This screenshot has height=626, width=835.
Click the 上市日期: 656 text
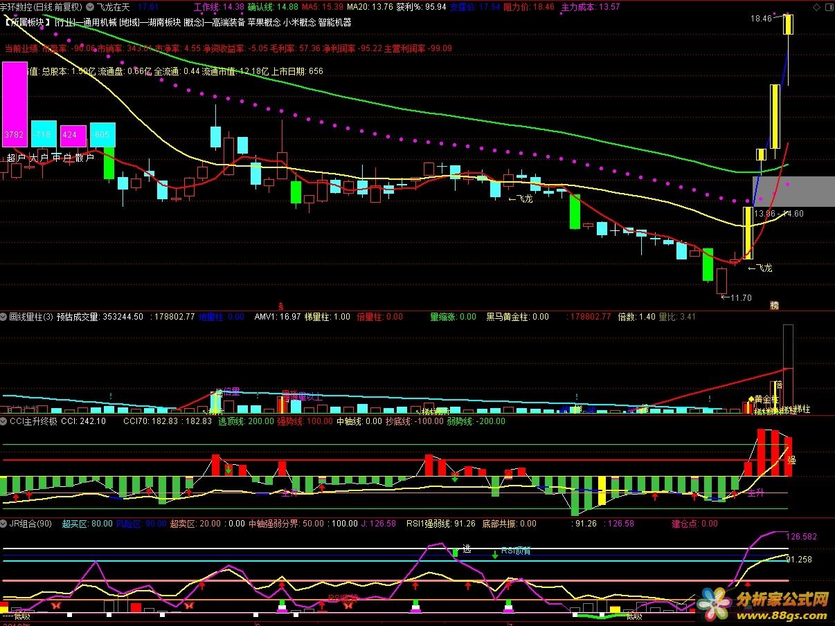click(298, 71)
